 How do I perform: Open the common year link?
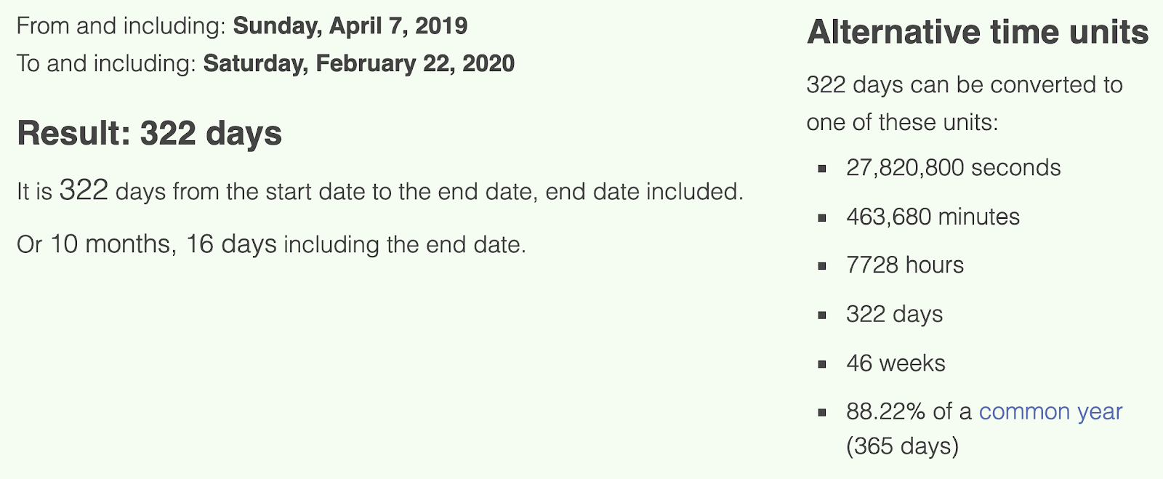(1050, 412)
